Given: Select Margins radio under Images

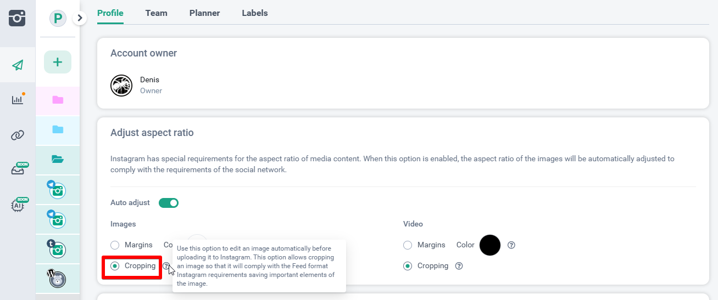Looking at the screenshot, I should 115,245.
